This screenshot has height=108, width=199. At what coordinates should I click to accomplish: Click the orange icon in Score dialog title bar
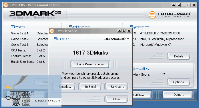(52, 31)
